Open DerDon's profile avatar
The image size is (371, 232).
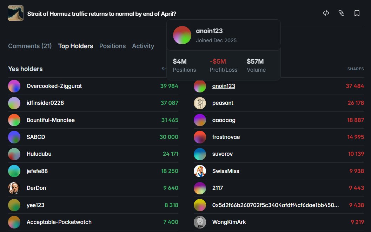[14, 188]
